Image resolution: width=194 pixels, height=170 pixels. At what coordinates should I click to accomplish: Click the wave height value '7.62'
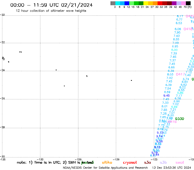pyautogui.click(x=177, y=36)
